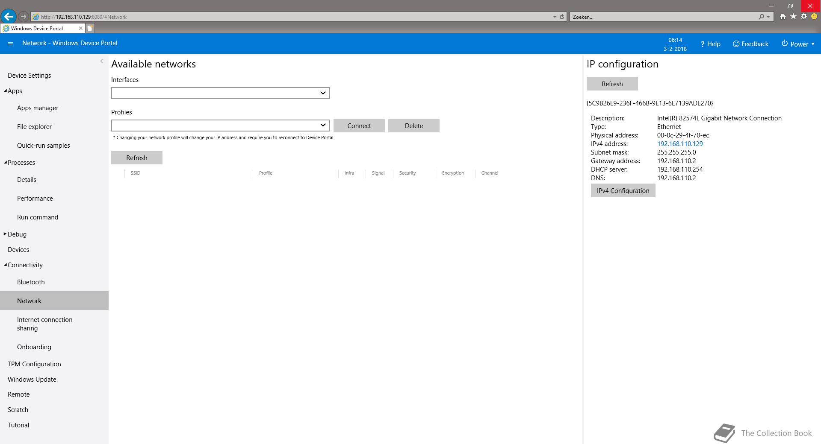Open Devices page
Image resolution: width=821 pixels, height=444 pixels.
pos(18,250)
